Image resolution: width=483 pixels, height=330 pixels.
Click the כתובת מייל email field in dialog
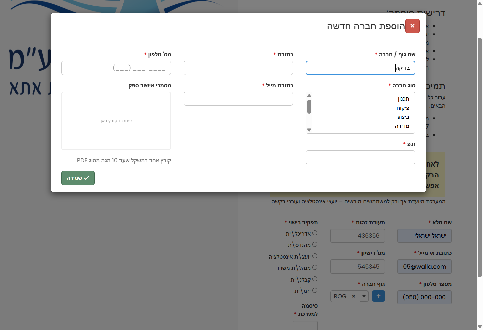coord(238,99)
